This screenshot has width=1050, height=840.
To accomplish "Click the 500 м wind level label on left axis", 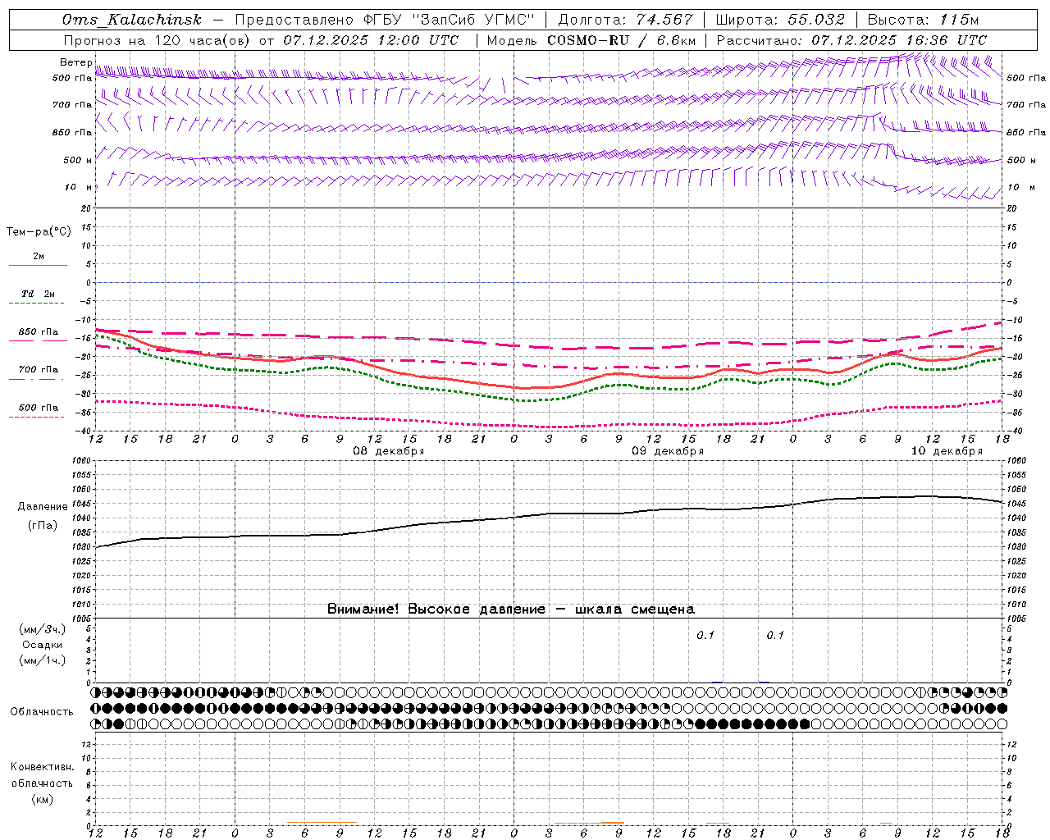I will [78, 160].
